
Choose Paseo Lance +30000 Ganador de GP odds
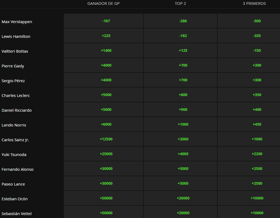(x=106, y=183)
